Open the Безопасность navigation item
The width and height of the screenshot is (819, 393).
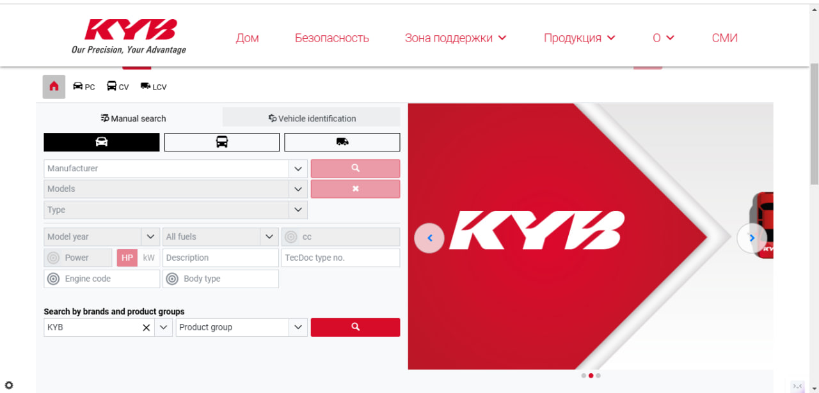pyautogui.click(x=331, y=38)
